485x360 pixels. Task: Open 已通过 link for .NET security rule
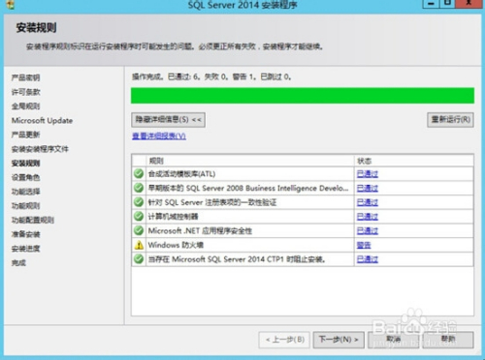368,230
